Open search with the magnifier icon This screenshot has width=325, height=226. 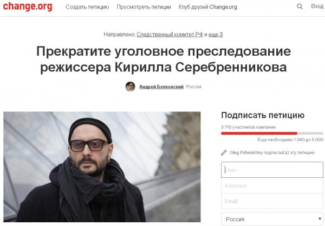(300, 6)
